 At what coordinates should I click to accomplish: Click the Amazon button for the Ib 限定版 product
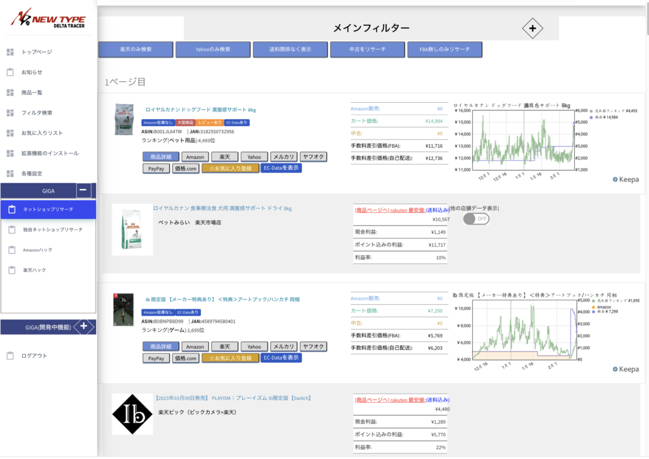click(195, 346)
